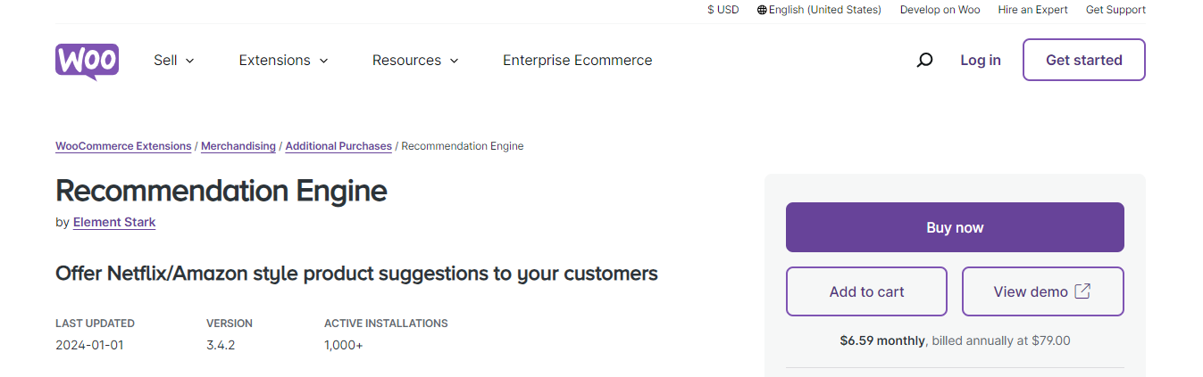Viewport: 1203px width, 377px height.
Task: Go to WooCommerce Extensions breadcrumb
Action: pos(123,146)
